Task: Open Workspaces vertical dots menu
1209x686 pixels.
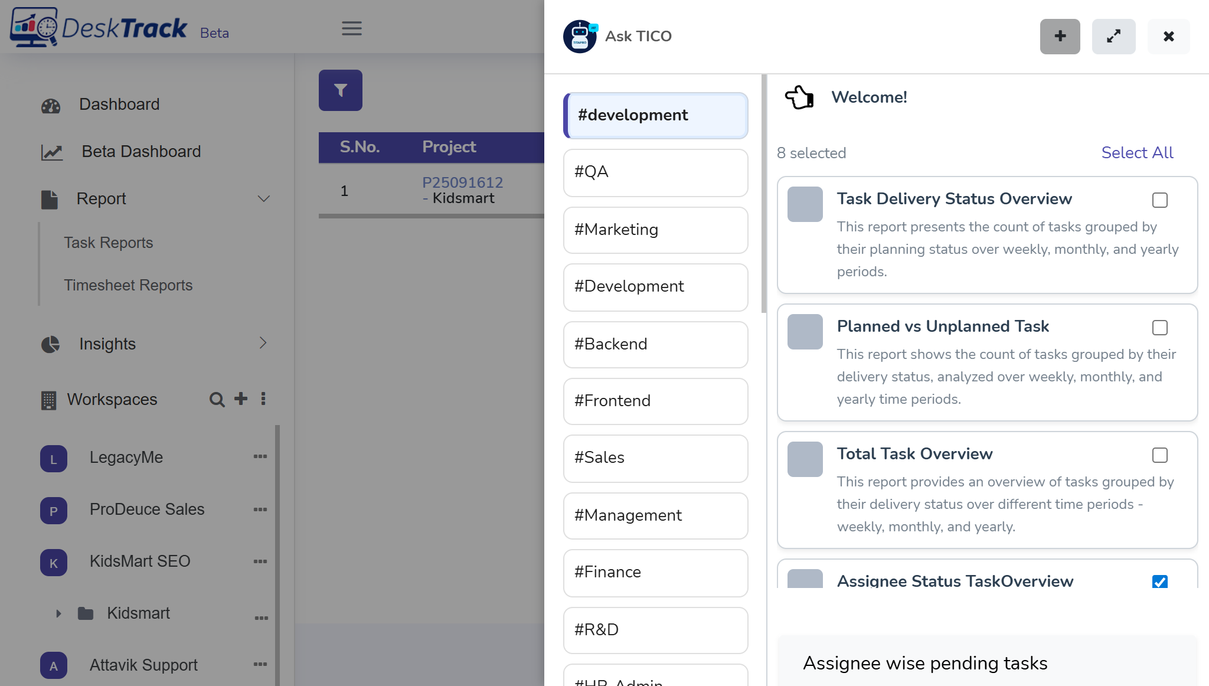Action: 263,398
